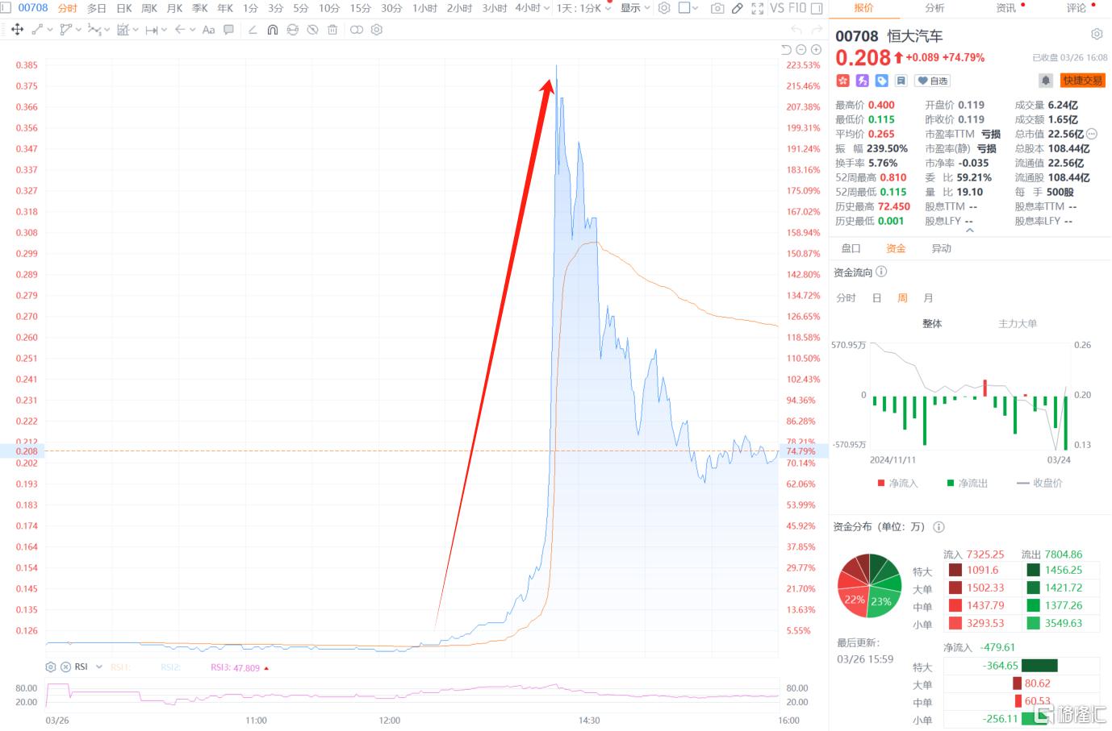
Task: Click the capital distribution pie chart
Action: [869, 586]
